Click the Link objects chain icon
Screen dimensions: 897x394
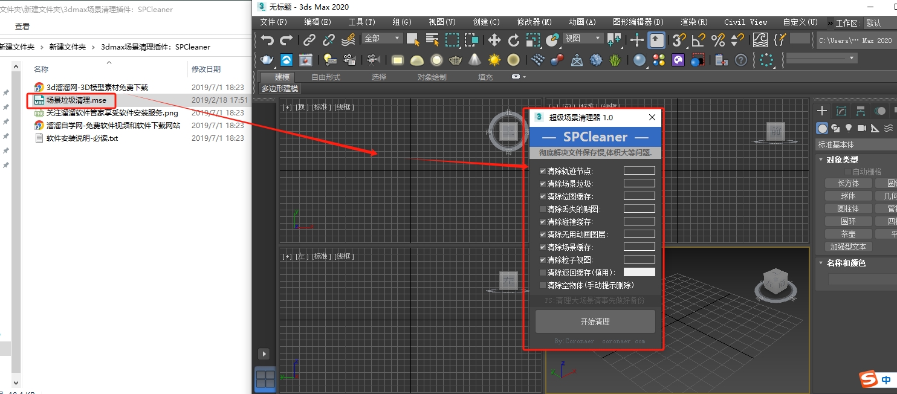point(309,40)
